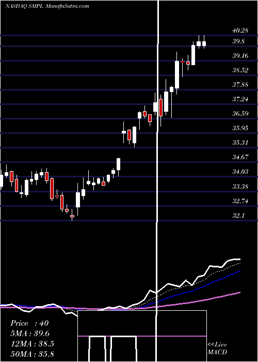Click the lowest red candlestick near 32.1
The height and width of the screenshot is (362, 258).
[x=72, y=215]
